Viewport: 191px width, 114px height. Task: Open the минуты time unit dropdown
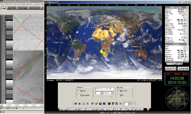[x=112, y=93]
